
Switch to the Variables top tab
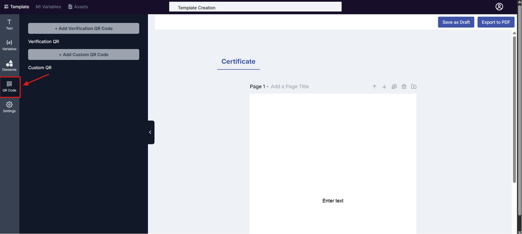click(48, 7)
